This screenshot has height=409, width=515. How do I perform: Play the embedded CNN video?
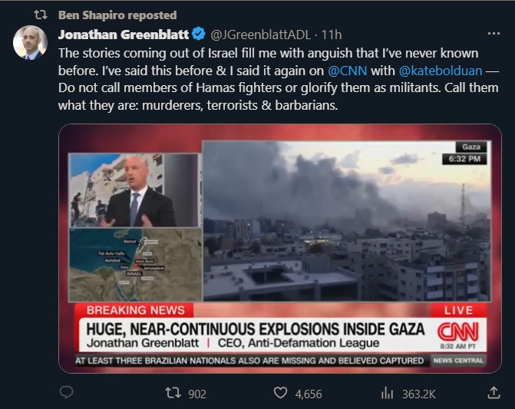tap(280, 249)
